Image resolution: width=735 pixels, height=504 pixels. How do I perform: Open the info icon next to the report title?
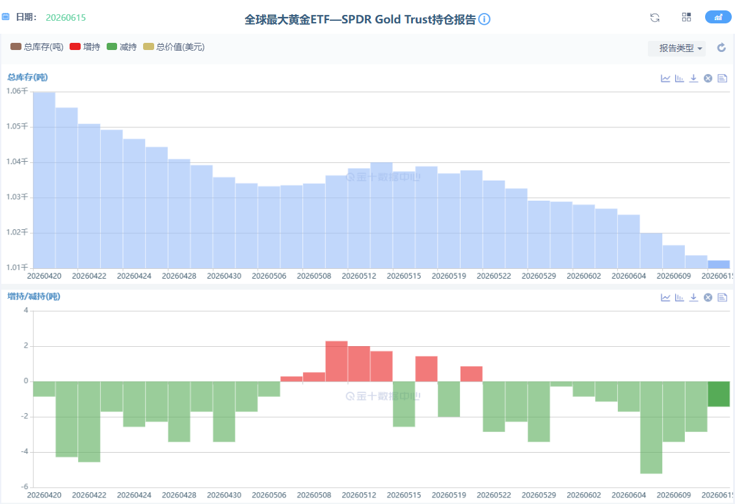(484, 19)
